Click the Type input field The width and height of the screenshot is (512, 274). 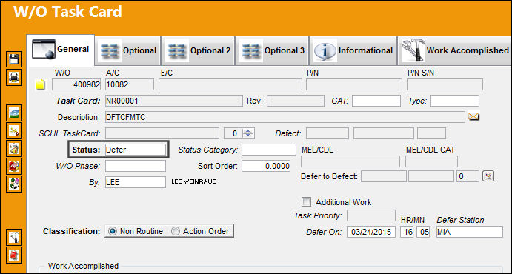coord(455,101)
